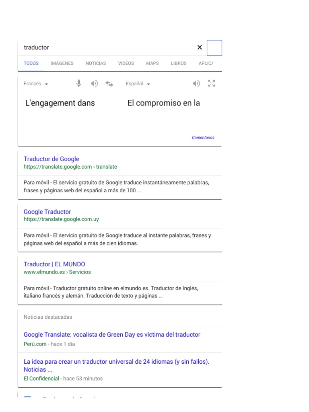This screenshot has height=412, width=309.
Task: Click the source text 'L'engagement dans'
Action: (60, 103)
